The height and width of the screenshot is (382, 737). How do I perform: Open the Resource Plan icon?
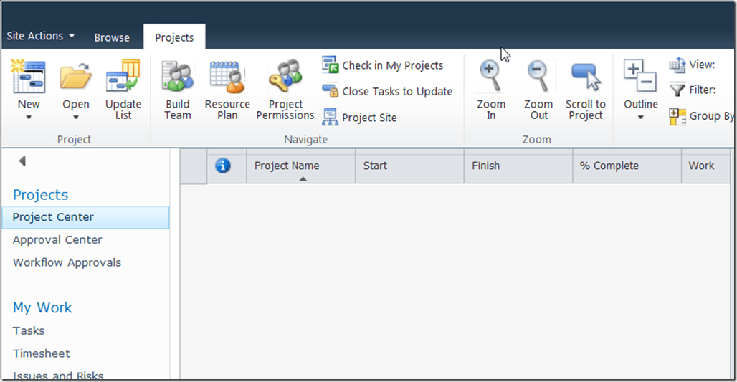pos(227,77)
